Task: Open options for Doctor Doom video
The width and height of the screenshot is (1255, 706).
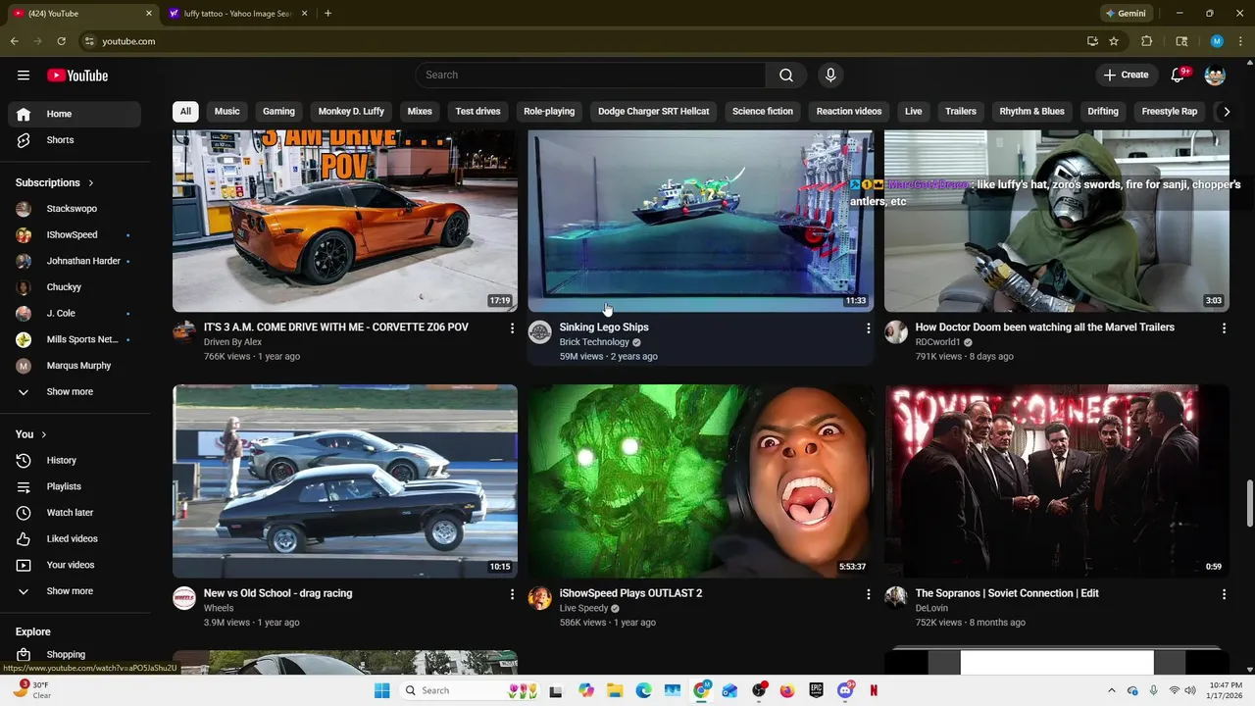Action: 1224,328
